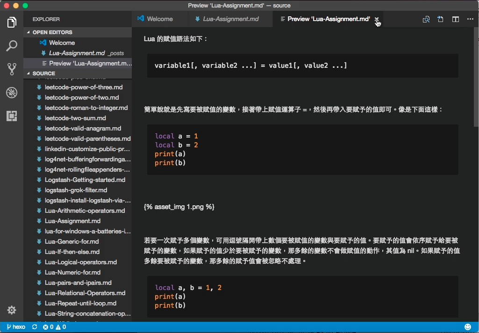Open leetcode-valid-anagram.md file
479x333 pixels.
point(78,129)
